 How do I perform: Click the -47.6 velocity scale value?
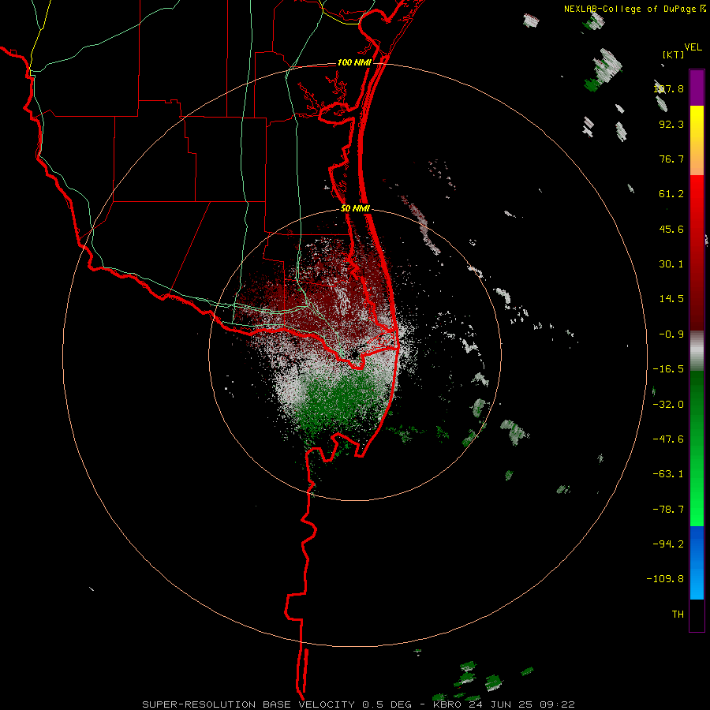coord(668,439)
